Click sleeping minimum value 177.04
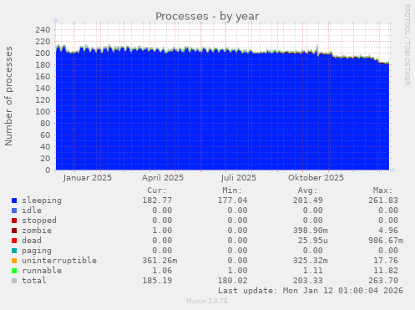The width and height of the screenshot is (415, 310). (232, 201)
